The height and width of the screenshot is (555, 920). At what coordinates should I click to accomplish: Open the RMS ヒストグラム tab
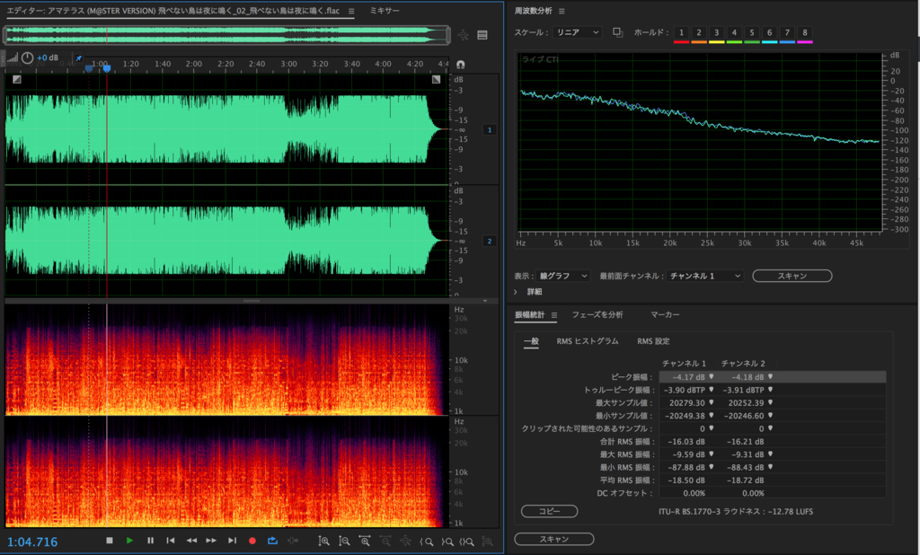coord(588,341)
